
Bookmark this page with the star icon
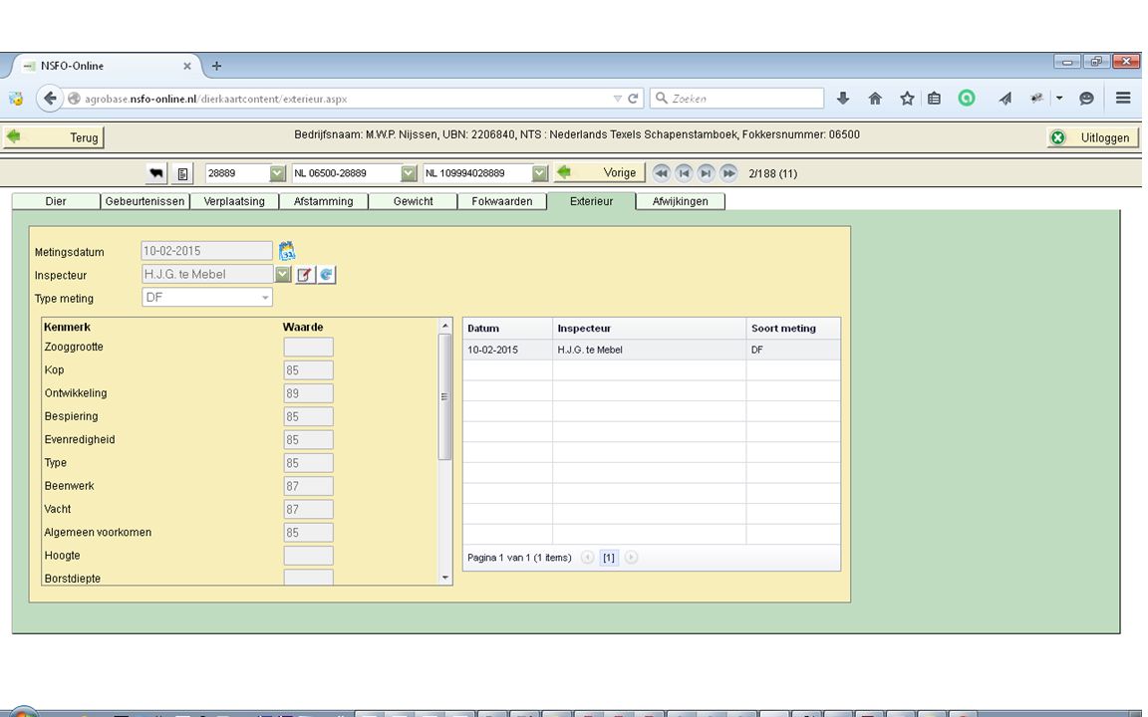coord(907,98)
